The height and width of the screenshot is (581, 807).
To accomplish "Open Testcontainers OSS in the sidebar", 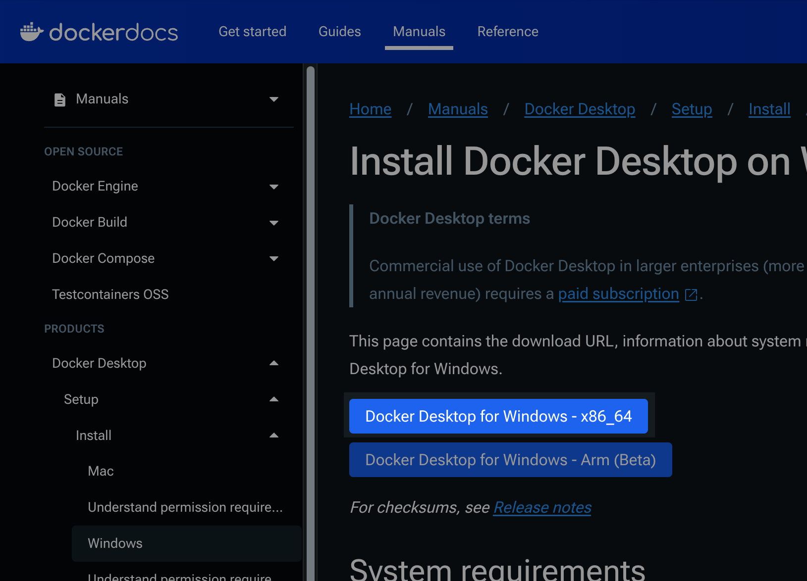I will point(110,294).
